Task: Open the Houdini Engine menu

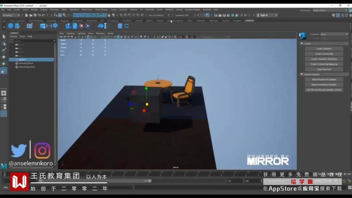Action: coord(193,10)
